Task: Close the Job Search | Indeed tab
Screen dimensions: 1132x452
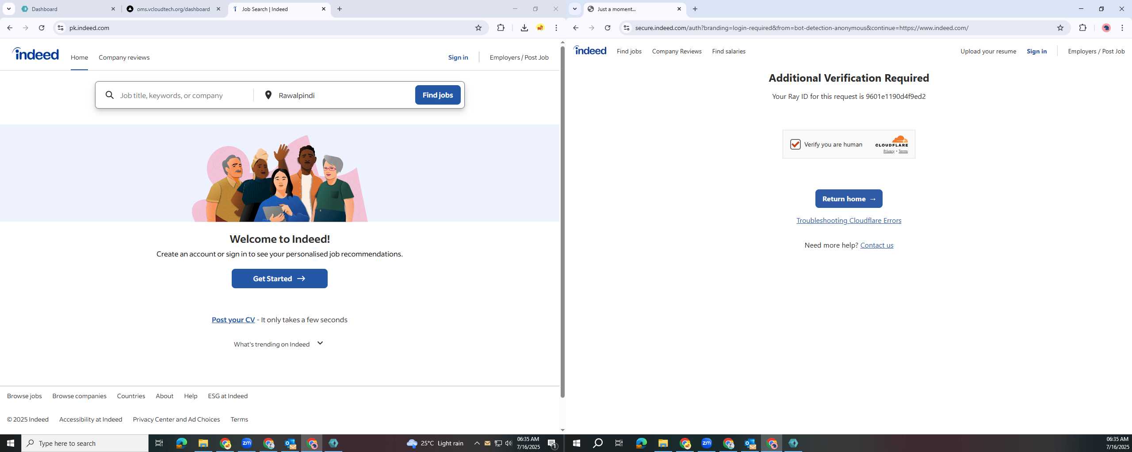Action: pyautogui.click(x=324, y=9)
